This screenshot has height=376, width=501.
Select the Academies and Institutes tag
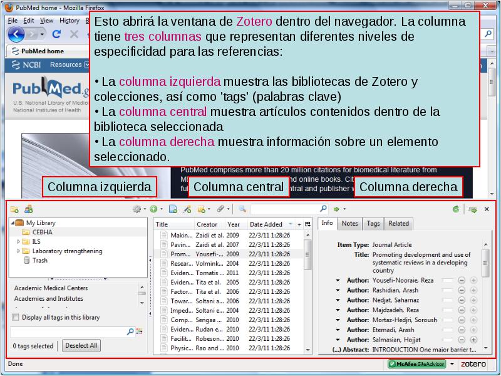pyautogui.click(x=49, y=299)
